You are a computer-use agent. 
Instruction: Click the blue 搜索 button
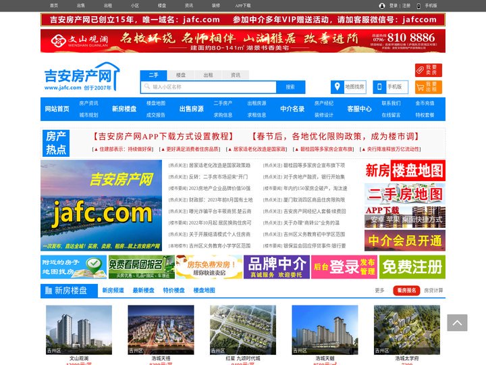290,87
